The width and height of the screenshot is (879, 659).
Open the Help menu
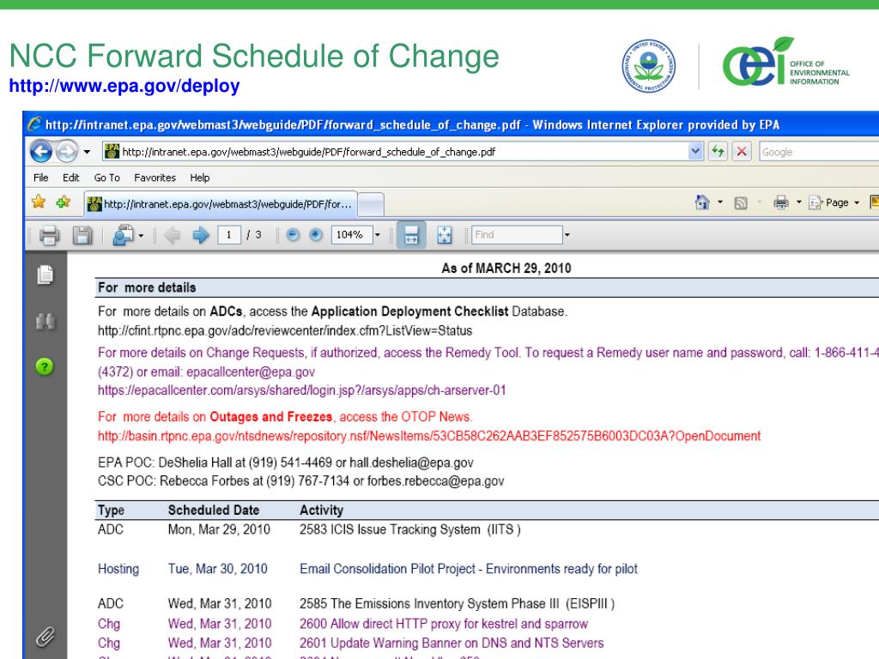tap(199, 178)
